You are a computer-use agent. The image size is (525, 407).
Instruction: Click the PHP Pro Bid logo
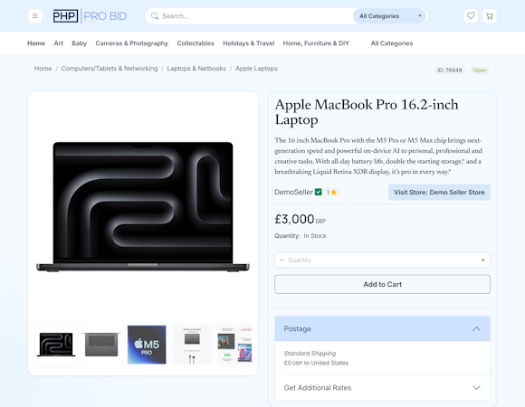click(90, 16)
